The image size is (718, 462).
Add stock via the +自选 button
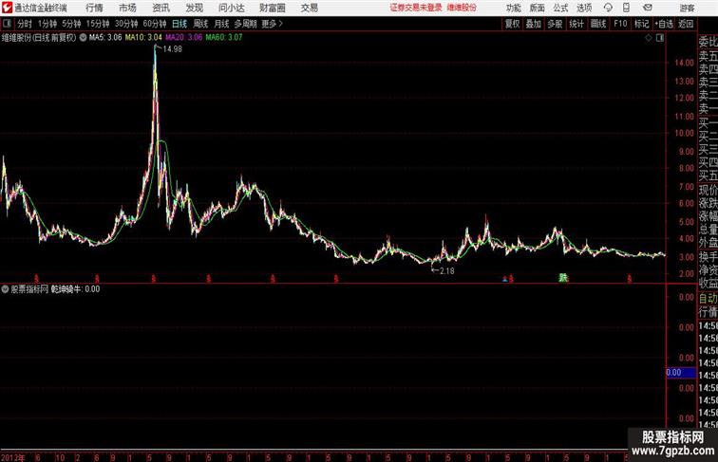664,24
